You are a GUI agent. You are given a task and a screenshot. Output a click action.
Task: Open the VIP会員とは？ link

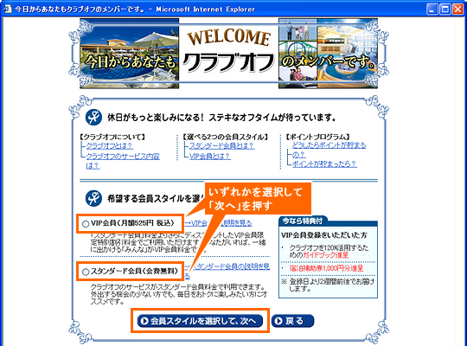click(209, 156)
